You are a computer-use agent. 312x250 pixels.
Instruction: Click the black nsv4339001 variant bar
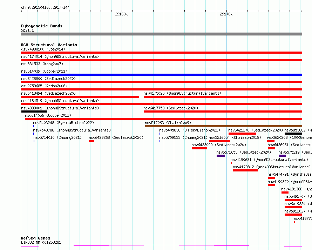click(x=34, y=112)
